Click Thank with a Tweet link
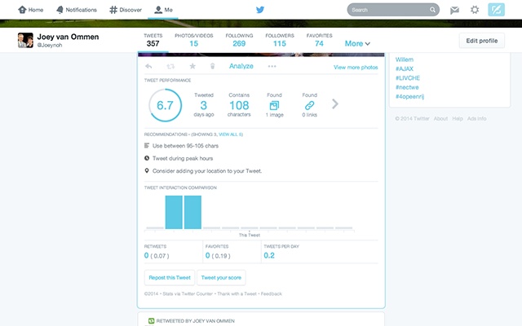The image size is (522, 326). pos(237,293)
